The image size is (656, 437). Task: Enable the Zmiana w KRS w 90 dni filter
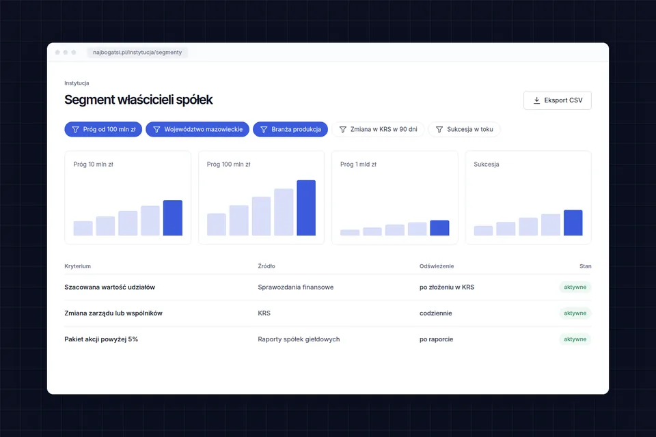[378, 129]
